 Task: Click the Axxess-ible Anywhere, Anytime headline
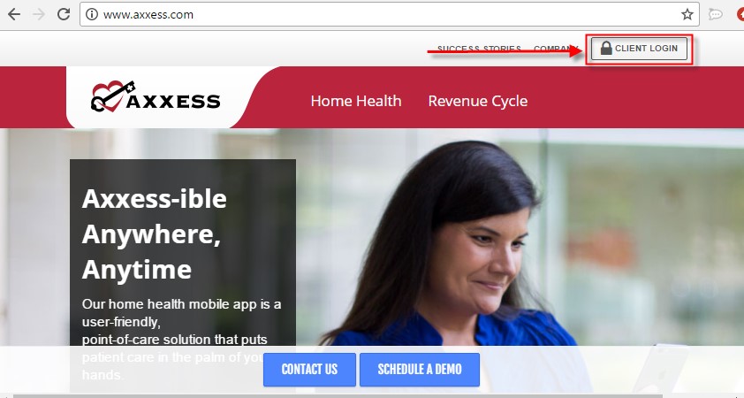tap(155, 234)
